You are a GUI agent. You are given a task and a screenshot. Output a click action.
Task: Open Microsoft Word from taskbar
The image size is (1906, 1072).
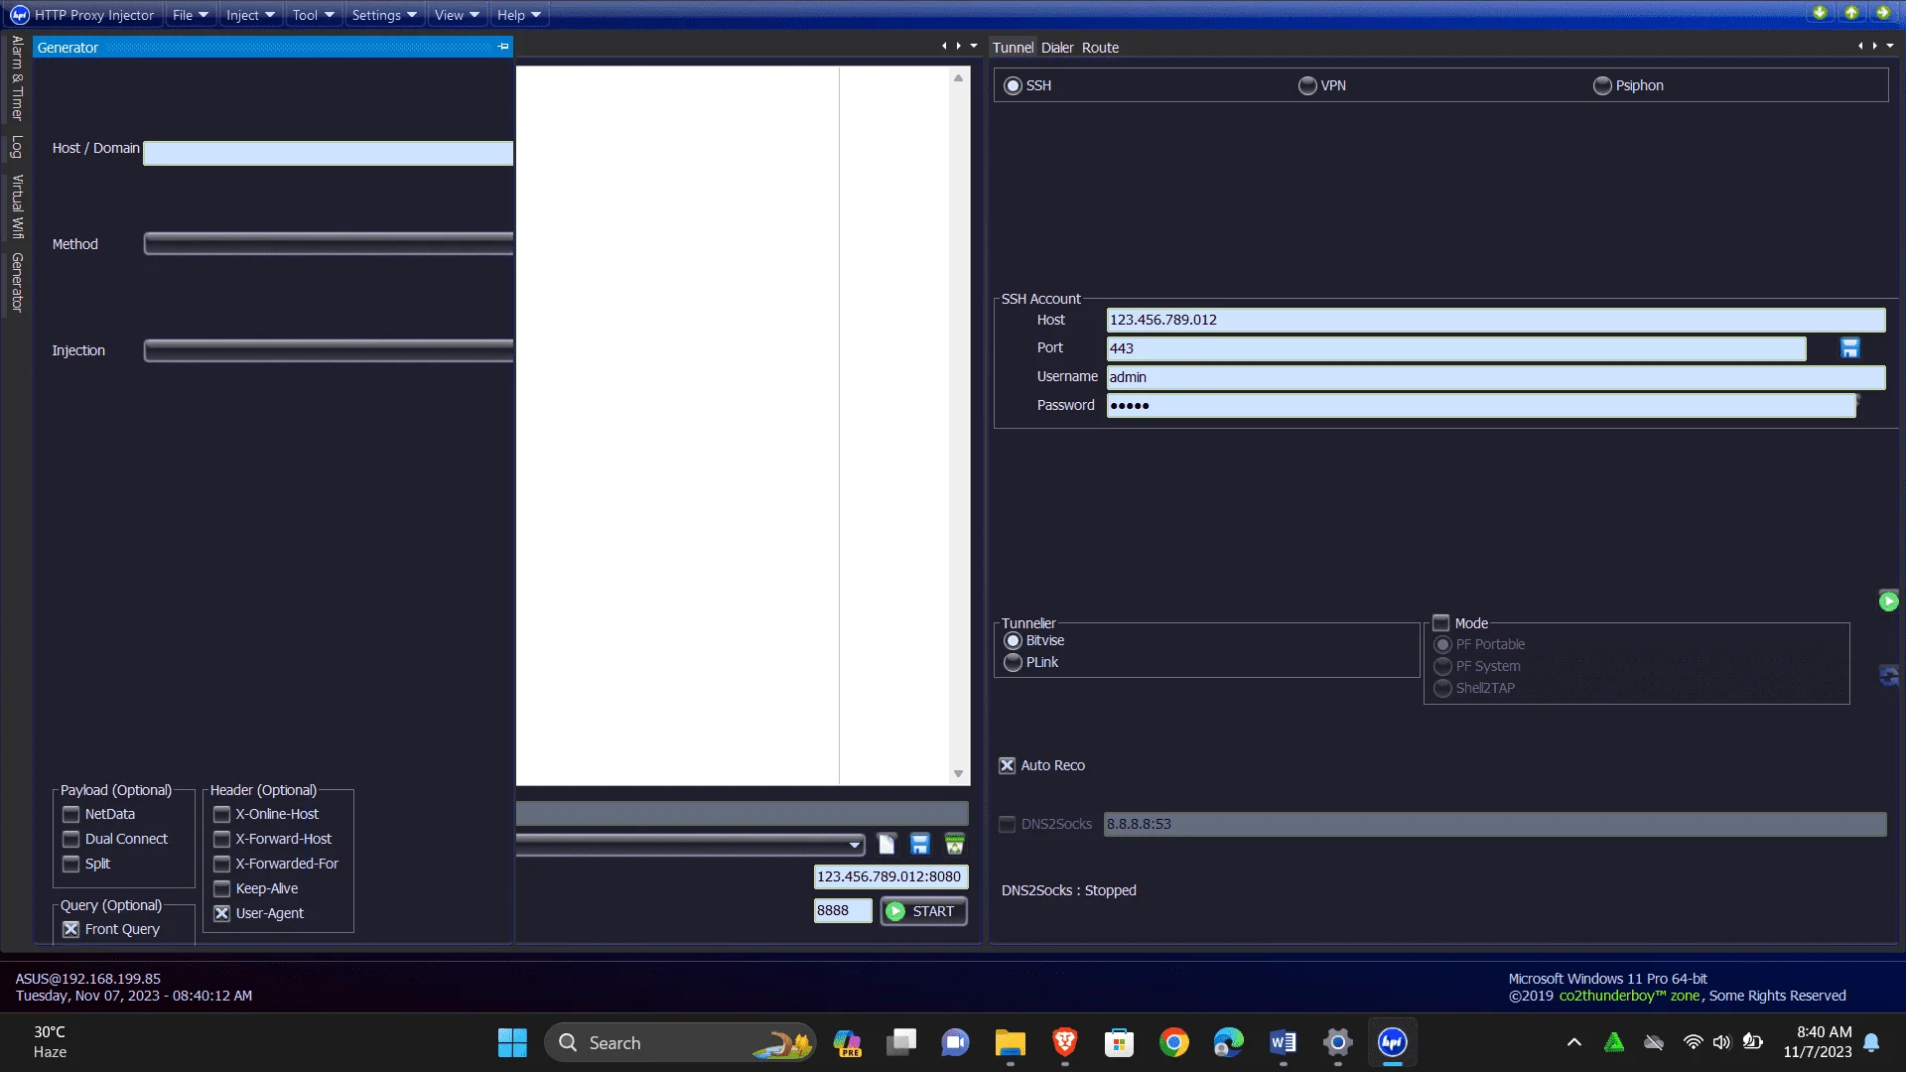[x=1283, y=1042]
